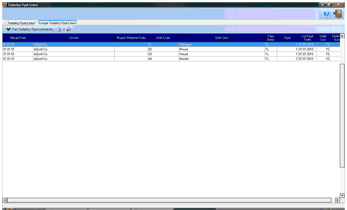Click the vertical scrollbar thumb
Image resolution: width=347 pixels, height=210 pixels.
click(x=342, y=115)
